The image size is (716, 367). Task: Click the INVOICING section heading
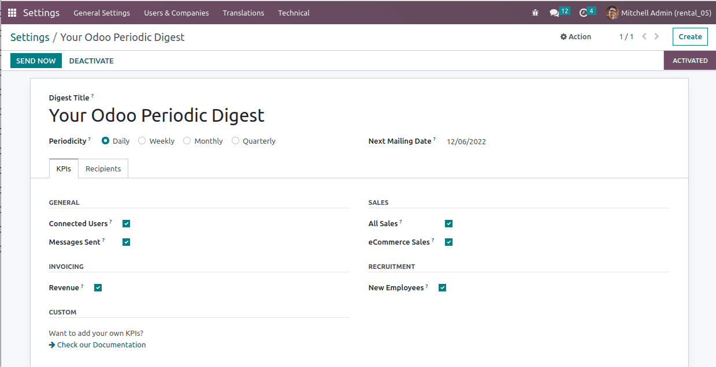coord(66,267)
